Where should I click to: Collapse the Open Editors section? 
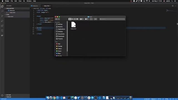(5, 8)
